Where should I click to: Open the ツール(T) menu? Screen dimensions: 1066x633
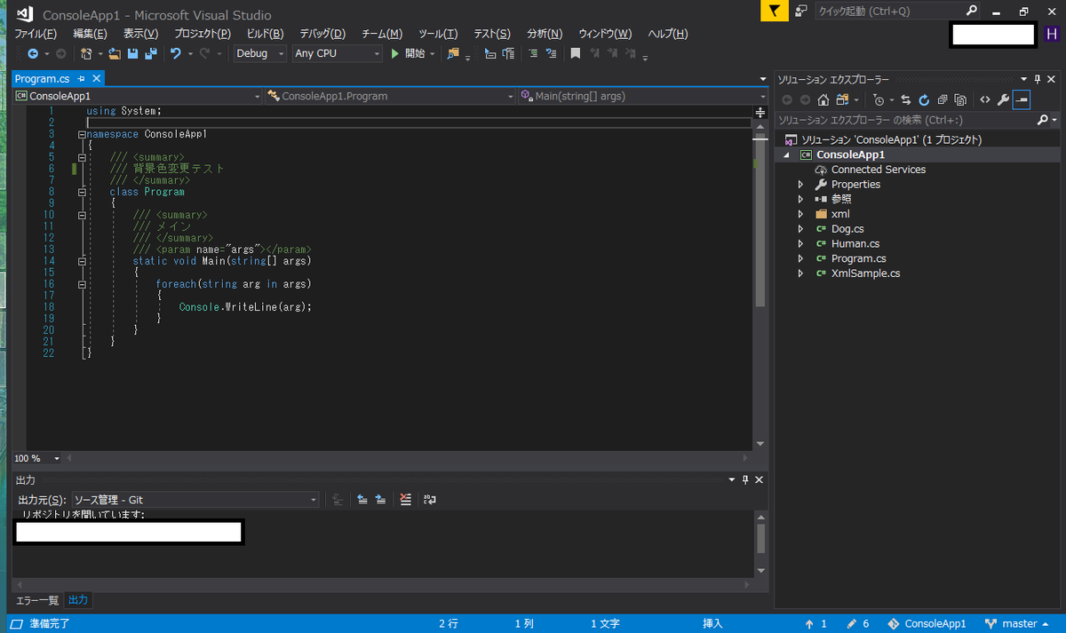tap(438, 34)
